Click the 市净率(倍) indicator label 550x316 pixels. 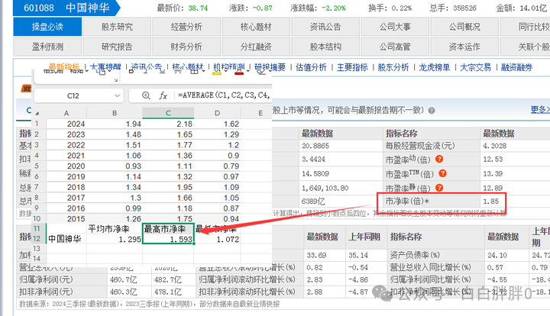point(407,202)
